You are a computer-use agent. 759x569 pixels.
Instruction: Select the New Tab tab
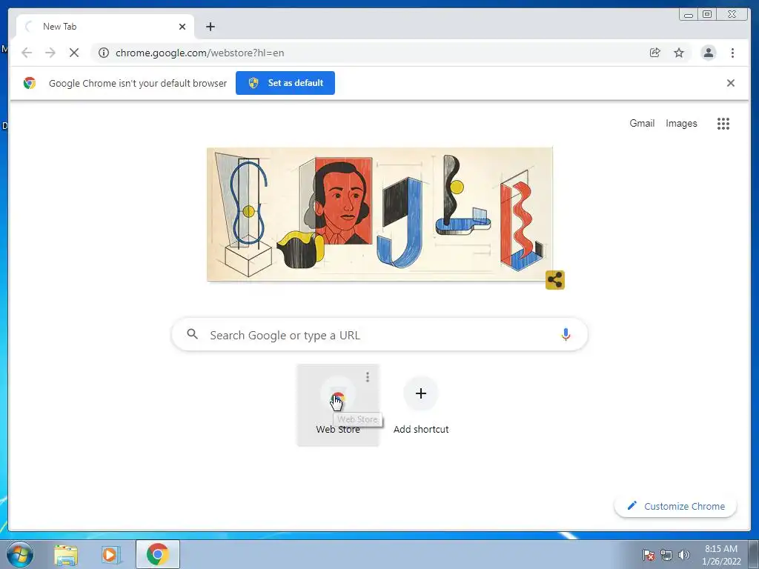[x=105, y=27]
